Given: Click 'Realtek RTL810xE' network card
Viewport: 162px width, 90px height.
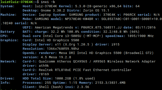Looking at the screenshot, I should click(55, 70).
